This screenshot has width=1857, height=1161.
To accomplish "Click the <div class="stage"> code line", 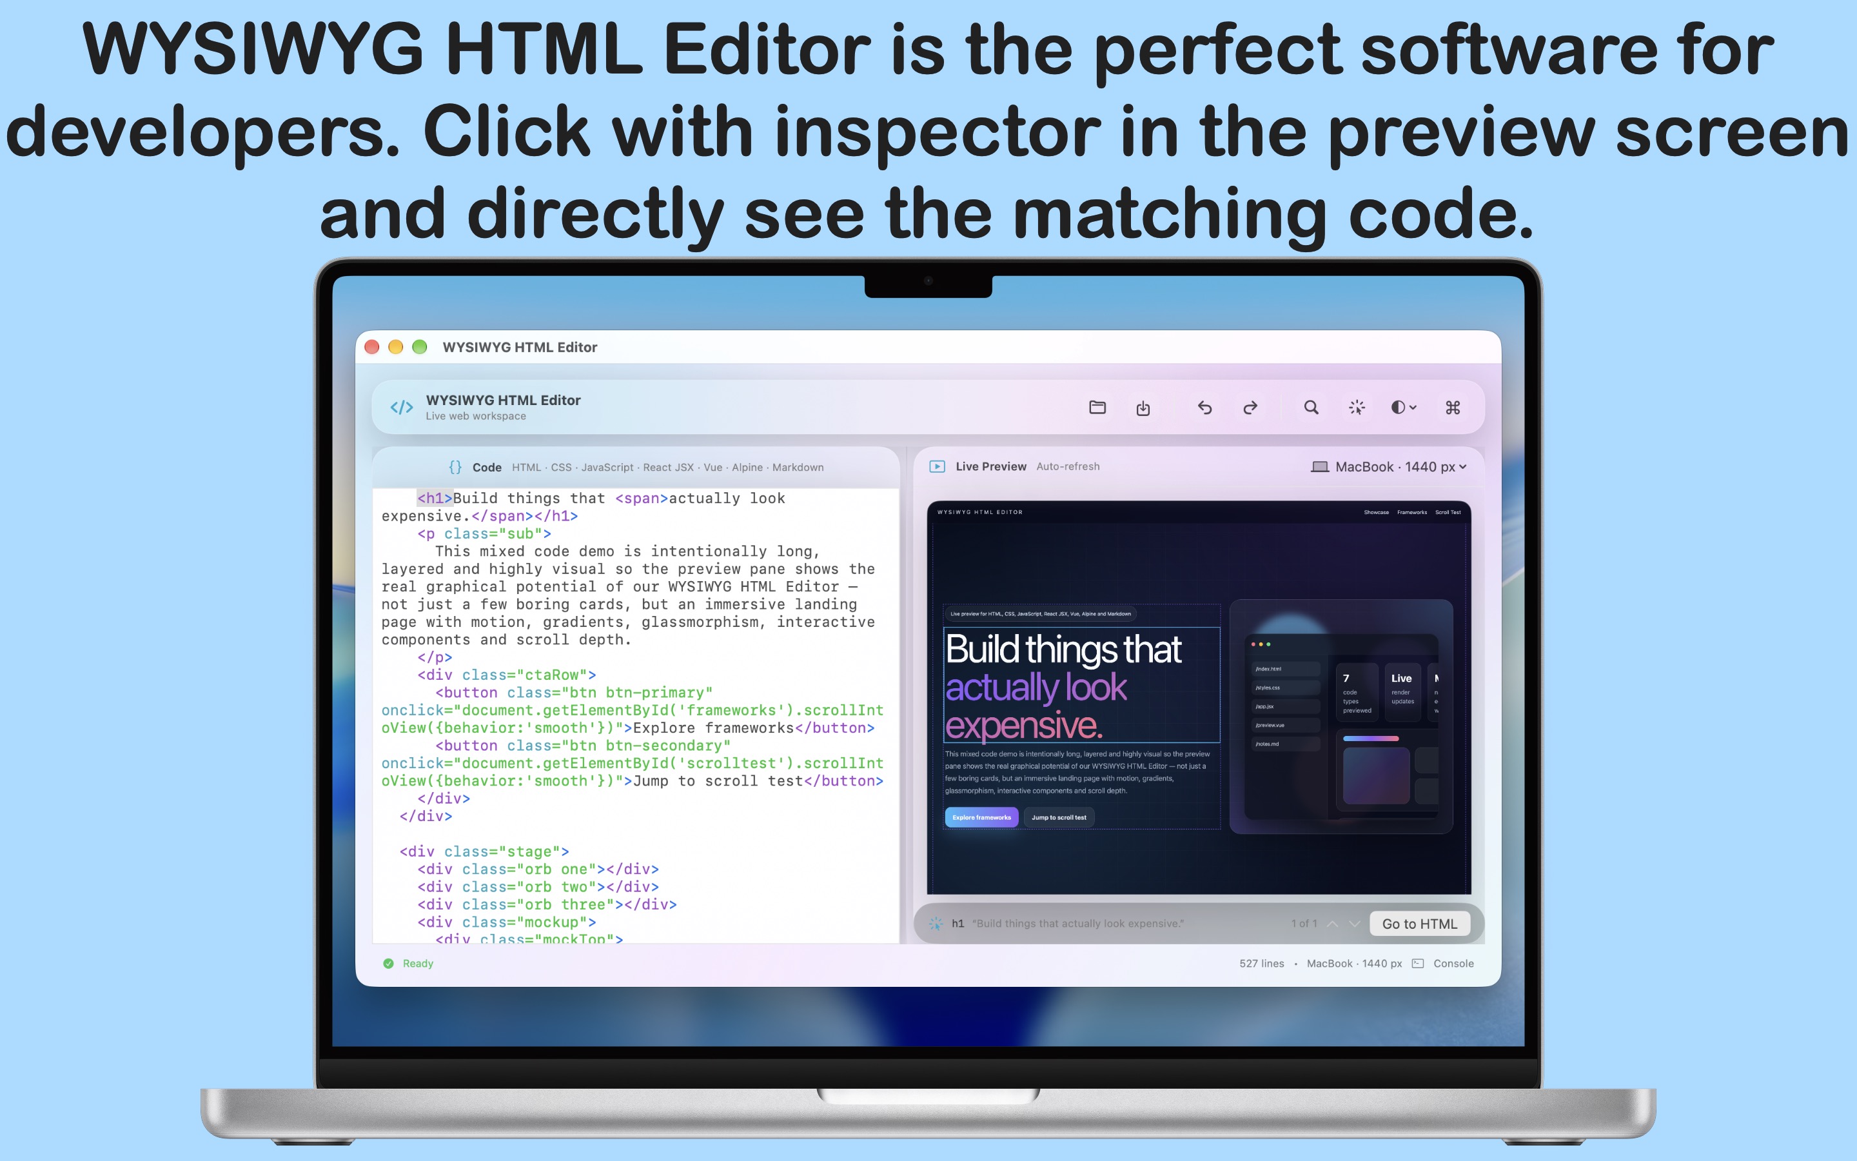I will (x=484, y=851).
